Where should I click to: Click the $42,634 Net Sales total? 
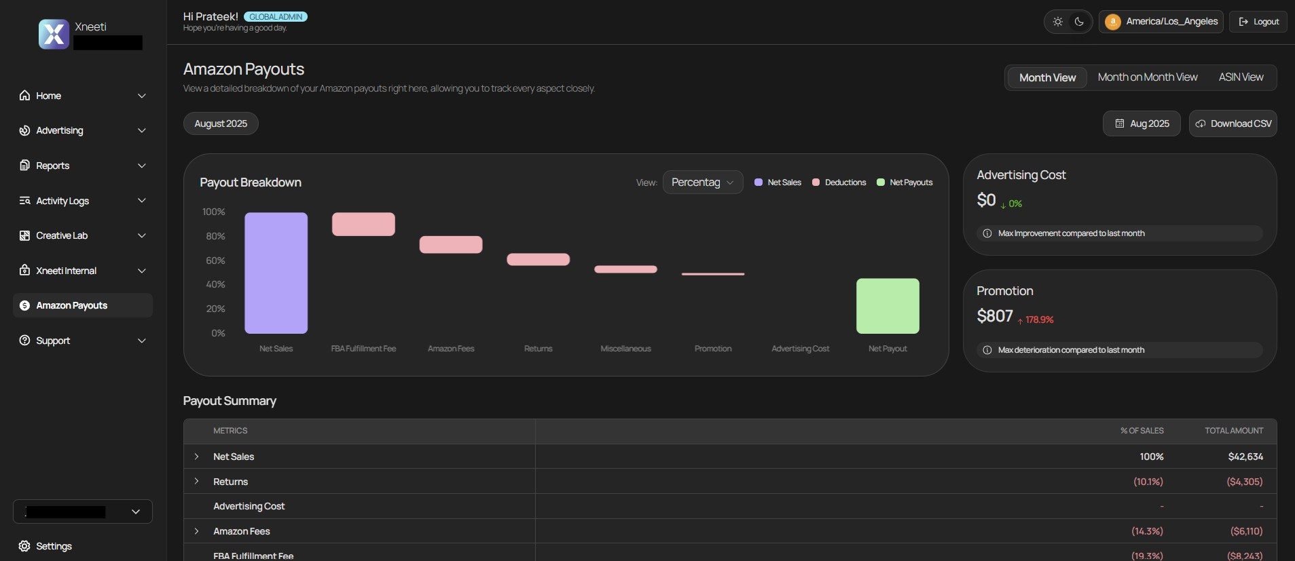coord(1245,457)
